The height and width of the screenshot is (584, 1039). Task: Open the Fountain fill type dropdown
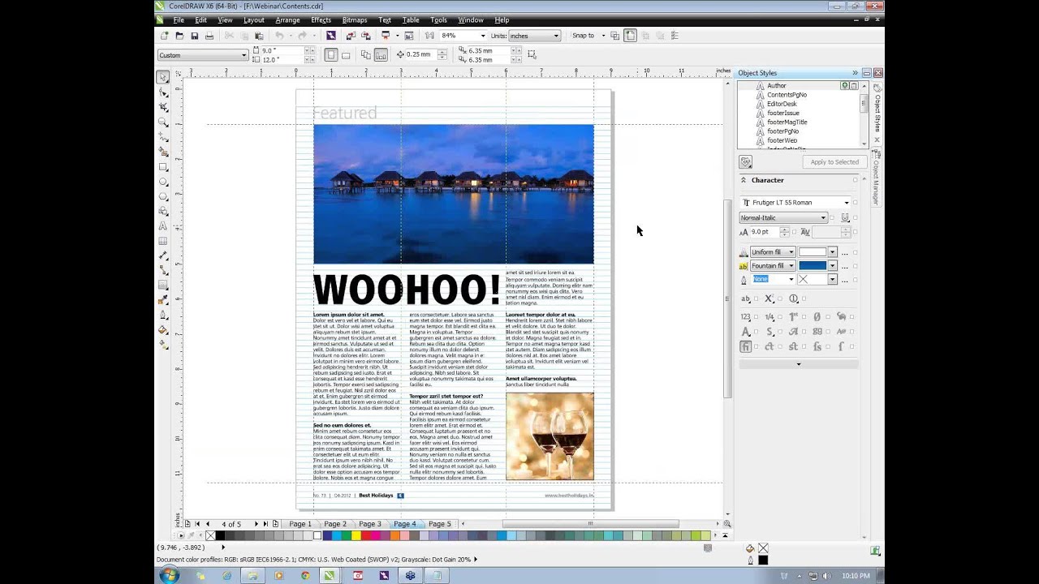(x=791, y=266)
